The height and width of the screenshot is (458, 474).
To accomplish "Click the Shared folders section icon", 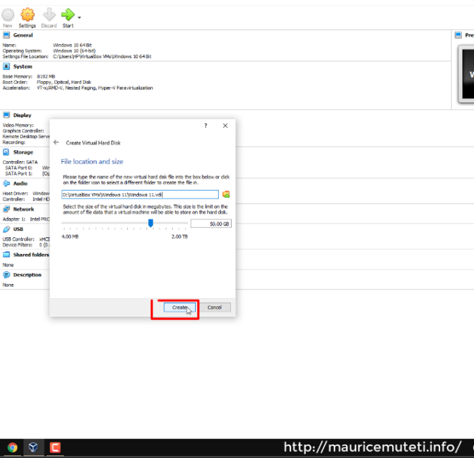I will [6, 255].
